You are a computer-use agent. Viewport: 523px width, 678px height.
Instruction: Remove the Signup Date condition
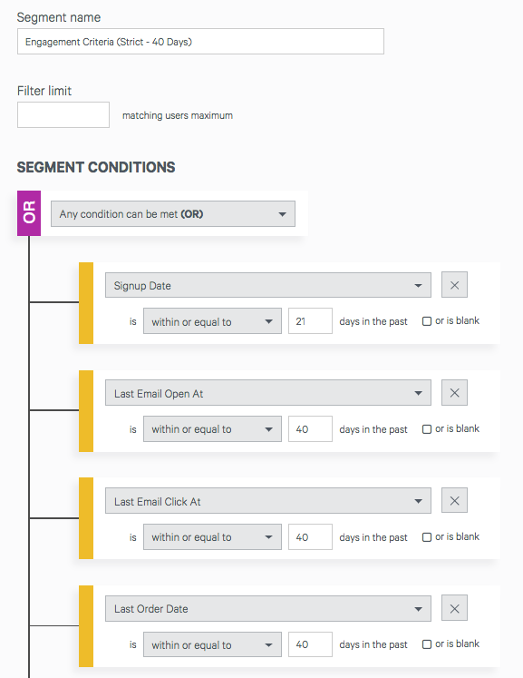[x=454, y=285]
